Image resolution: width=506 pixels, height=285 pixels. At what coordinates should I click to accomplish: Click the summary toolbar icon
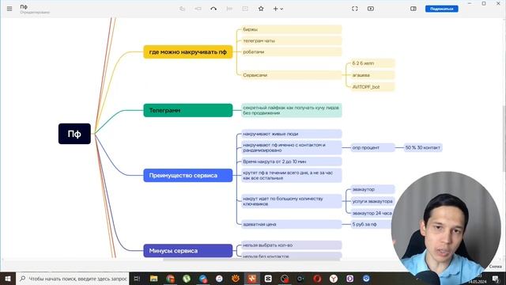[229, 9]
